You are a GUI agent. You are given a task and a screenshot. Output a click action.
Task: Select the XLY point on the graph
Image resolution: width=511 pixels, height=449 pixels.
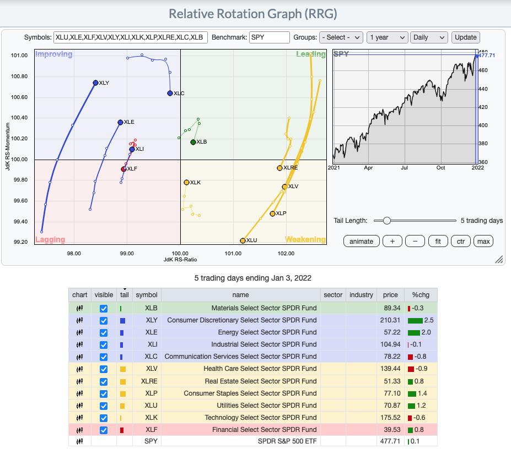(x=95, y=83)
